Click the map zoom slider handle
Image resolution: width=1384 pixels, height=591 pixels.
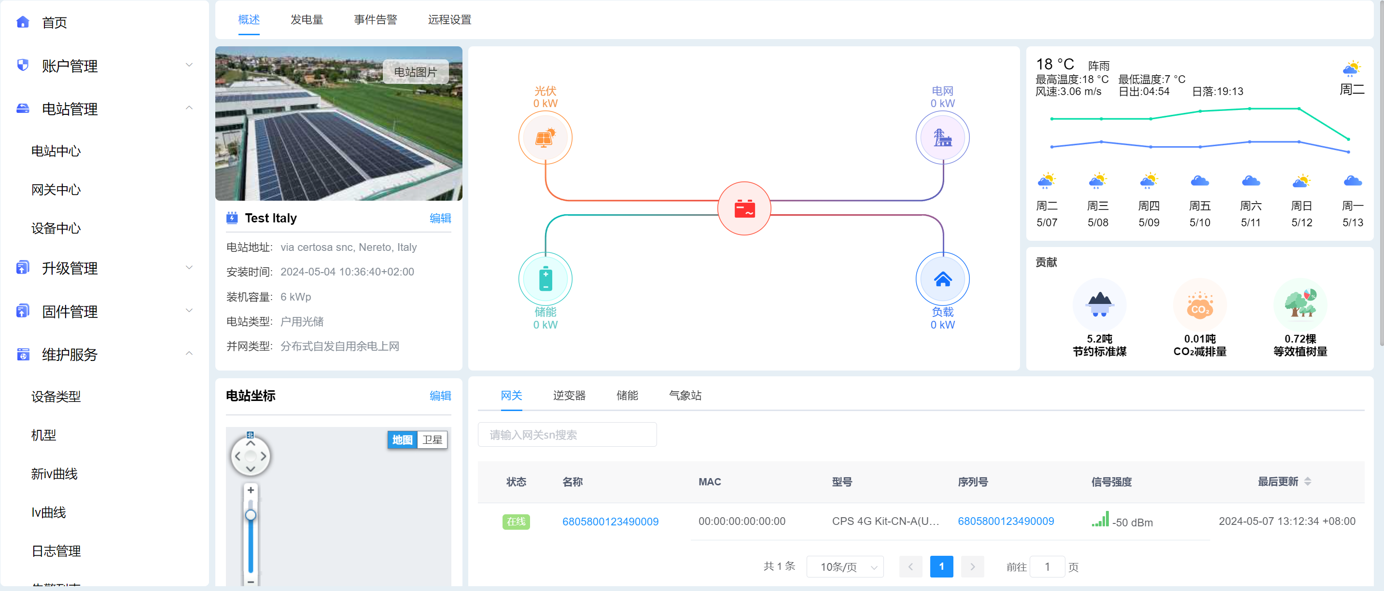point(251,515)
